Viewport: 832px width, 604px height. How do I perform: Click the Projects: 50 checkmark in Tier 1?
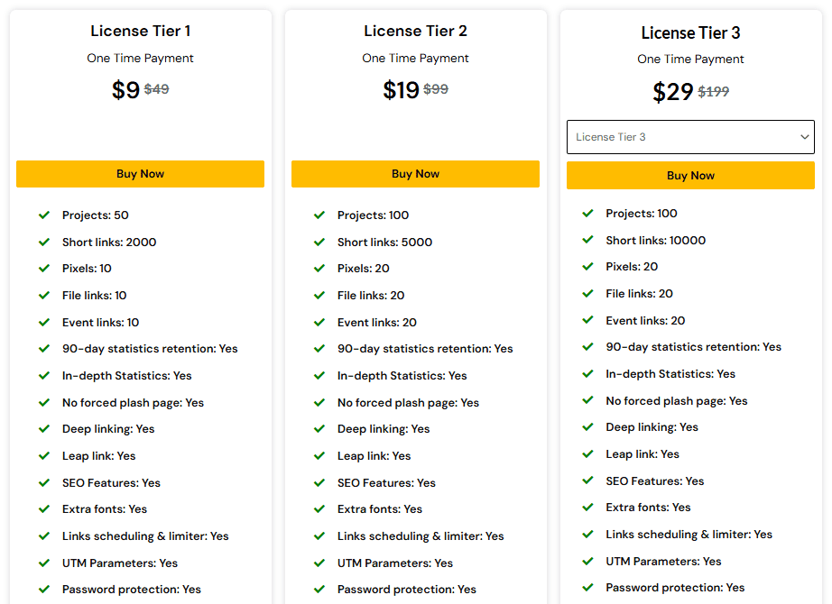coord(44,215)
